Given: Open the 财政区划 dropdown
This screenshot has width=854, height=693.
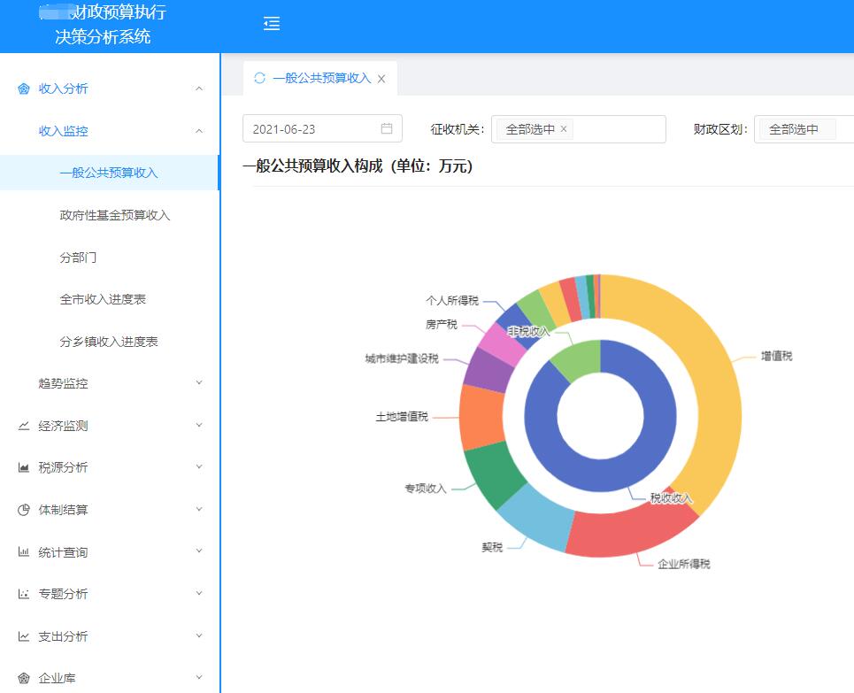Looking at the screenshot, I should click(805, 129).
